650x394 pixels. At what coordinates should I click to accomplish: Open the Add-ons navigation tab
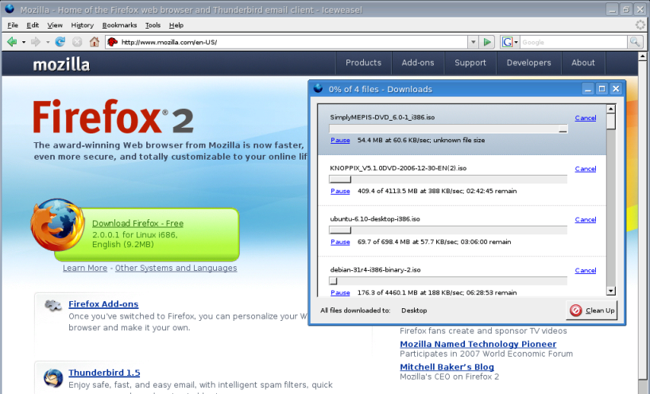(x=418, y=63)
